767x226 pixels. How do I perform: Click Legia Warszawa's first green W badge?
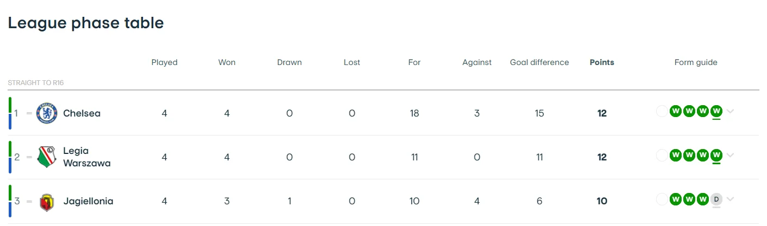(x=676, y=155)
